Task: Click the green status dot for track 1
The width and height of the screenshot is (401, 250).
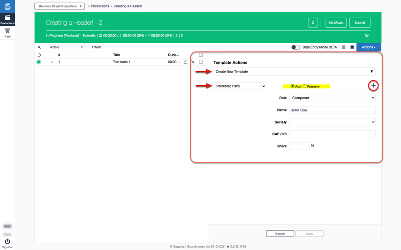Action: 38,62
